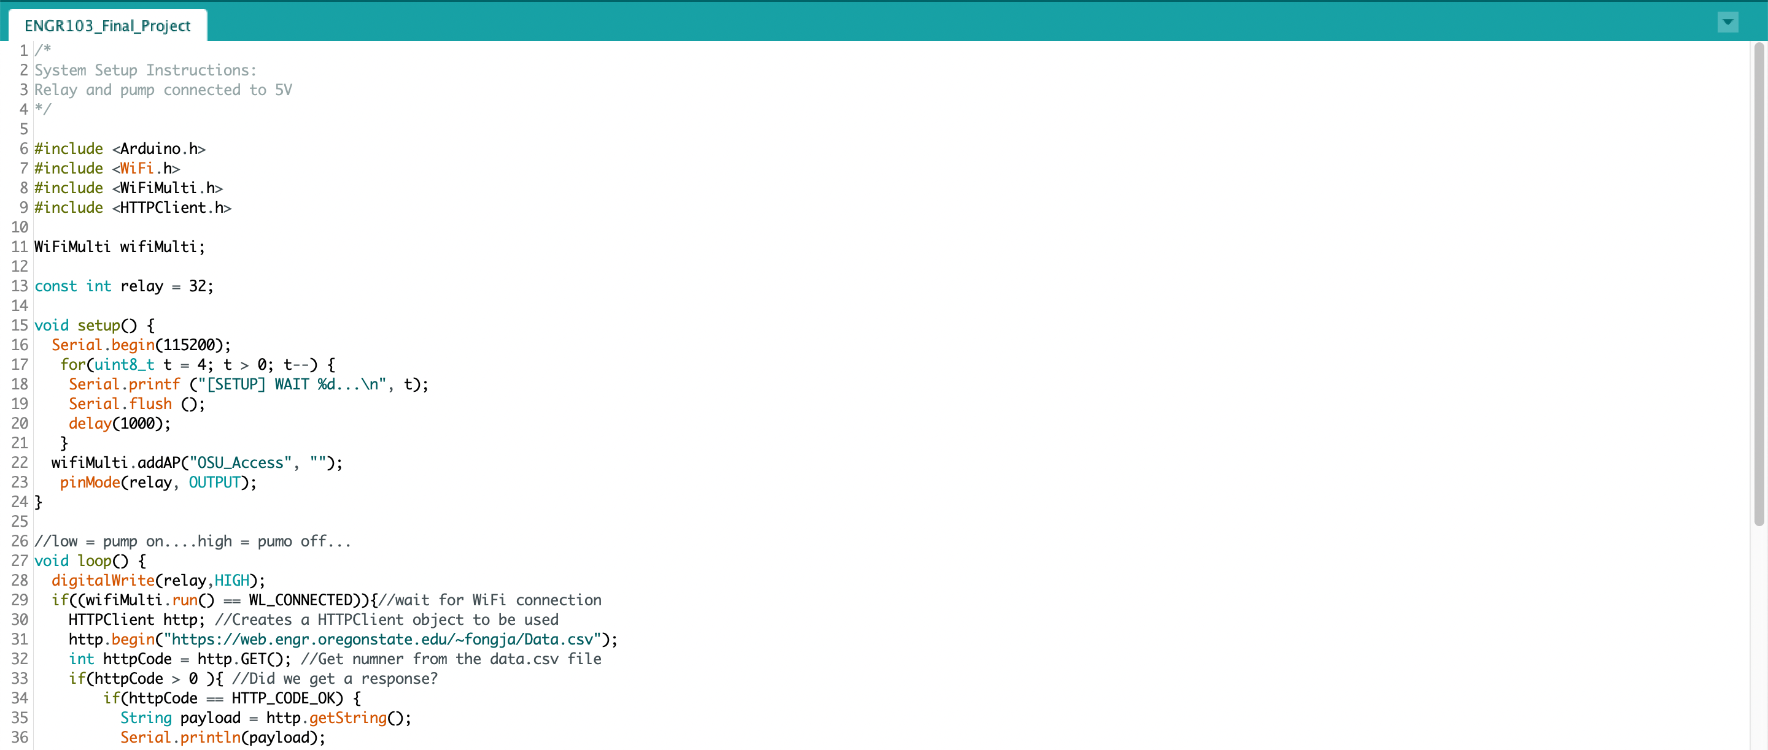Click #include <HTTPClient.h> line
Screen dimensions: 1768x750
point(133,207)
